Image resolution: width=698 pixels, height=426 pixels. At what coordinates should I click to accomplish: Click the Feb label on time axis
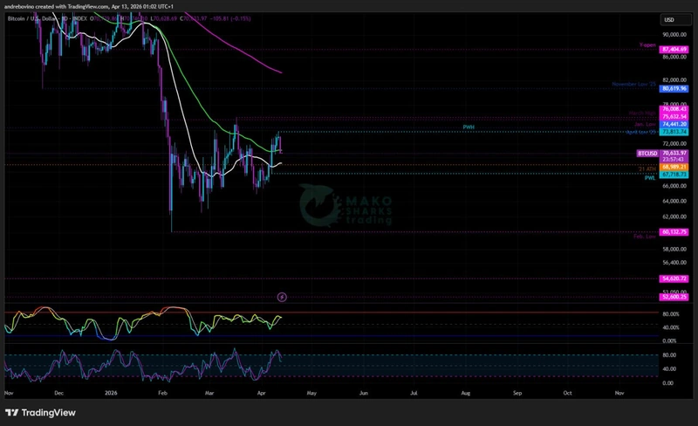[x=164, y=394]
